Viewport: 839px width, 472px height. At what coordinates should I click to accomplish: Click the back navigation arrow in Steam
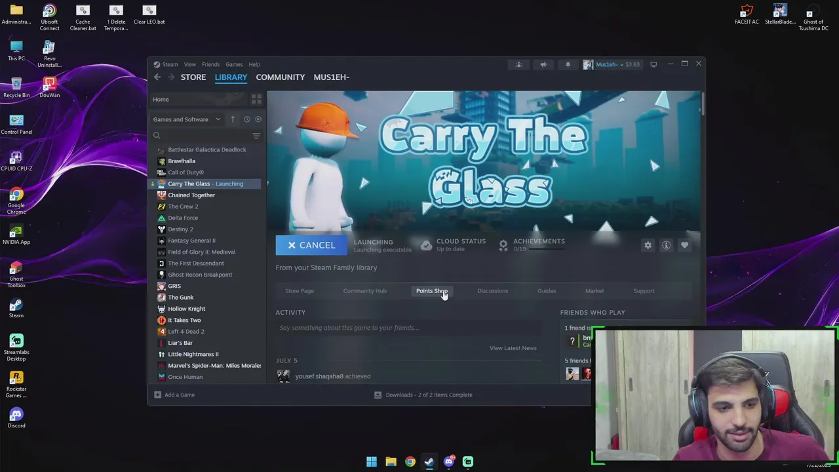[157, 77]
